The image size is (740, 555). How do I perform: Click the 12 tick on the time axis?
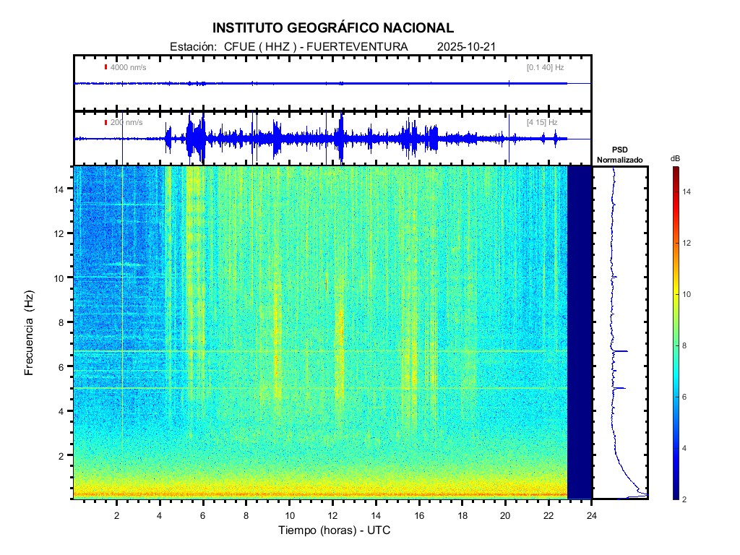(x=332, y=515)
